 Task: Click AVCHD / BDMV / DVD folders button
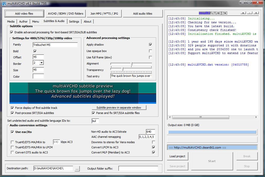[66, 14]
